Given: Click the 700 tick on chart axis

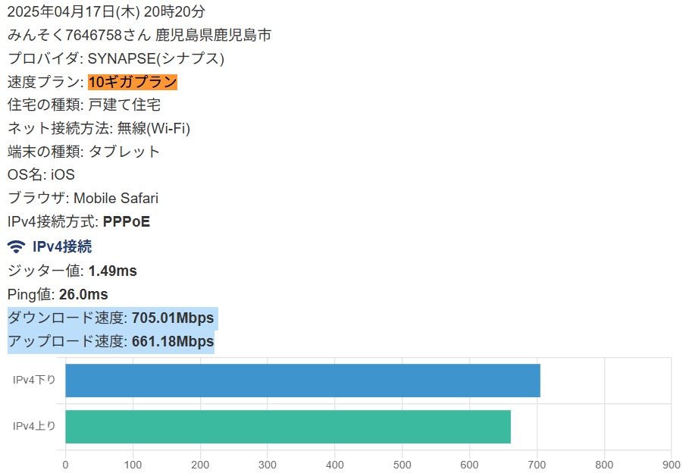Looking at the screenshot, I should [537, 465].
